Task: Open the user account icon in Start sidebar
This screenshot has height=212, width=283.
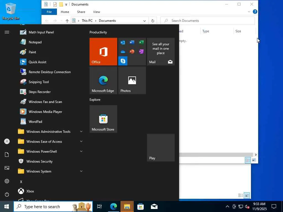Action: tap(7, 141)
